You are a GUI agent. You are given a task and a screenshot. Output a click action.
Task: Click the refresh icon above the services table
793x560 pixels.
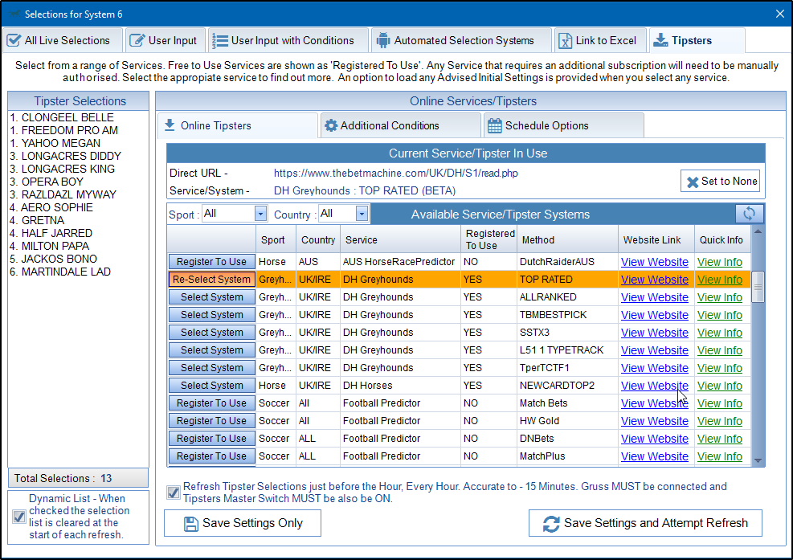pyautogui.click(x=749, y=214)
